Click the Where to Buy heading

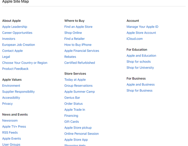click(74, 21)
